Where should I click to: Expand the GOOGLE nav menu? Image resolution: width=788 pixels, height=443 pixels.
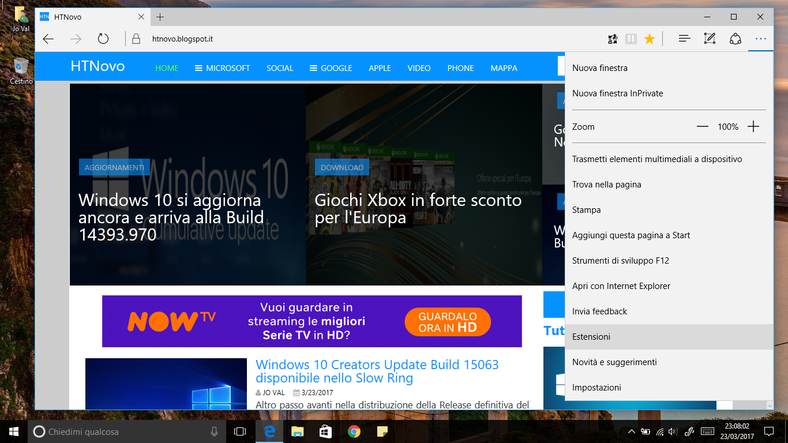coord(331,68)
